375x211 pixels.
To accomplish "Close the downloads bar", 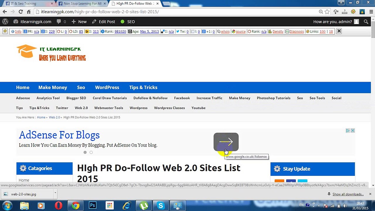I will coord(370,194).
